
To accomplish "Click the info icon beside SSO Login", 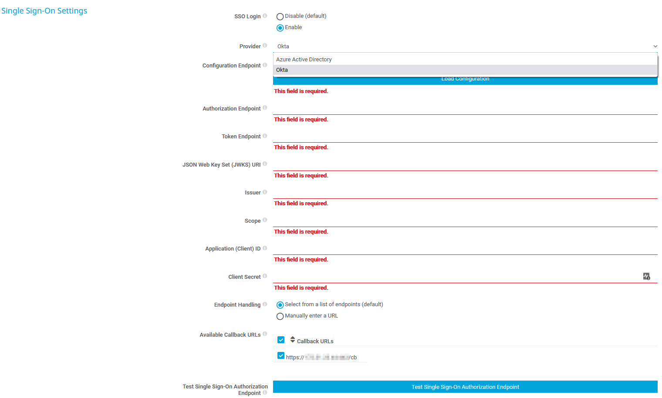I will (265, 16).
